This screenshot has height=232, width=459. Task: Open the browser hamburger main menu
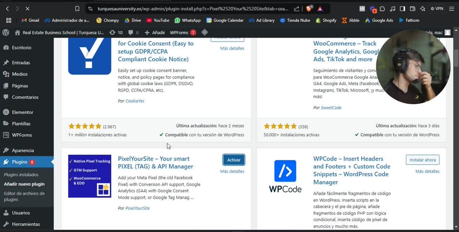coord(452,8)
